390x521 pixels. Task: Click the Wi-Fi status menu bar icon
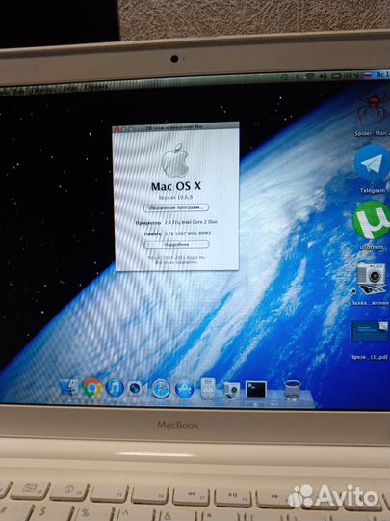click(309, 76)
